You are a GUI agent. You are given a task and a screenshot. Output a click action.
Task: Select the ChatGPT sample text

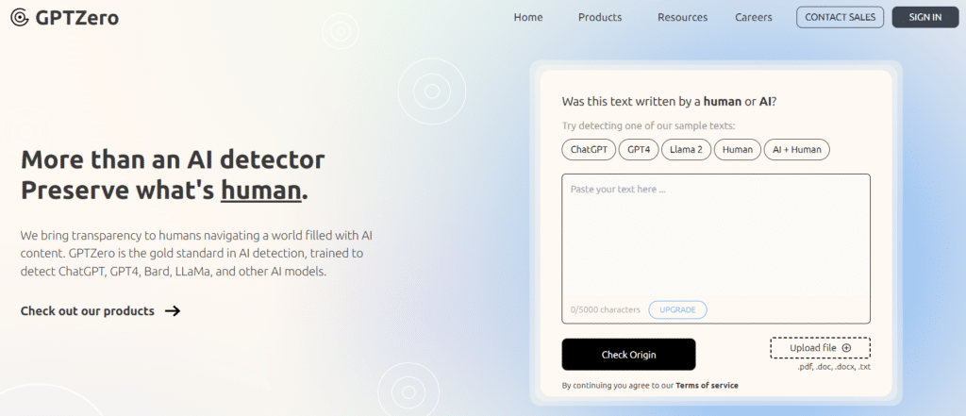coord(589,149)
